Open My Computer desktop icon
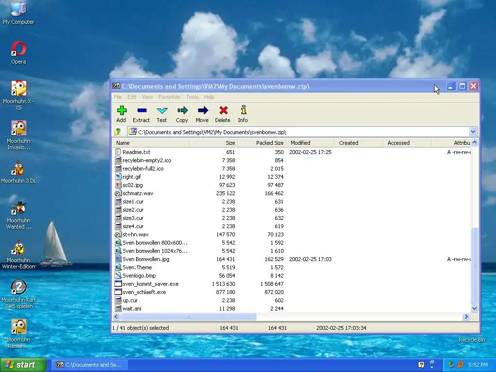 point(18,13)
